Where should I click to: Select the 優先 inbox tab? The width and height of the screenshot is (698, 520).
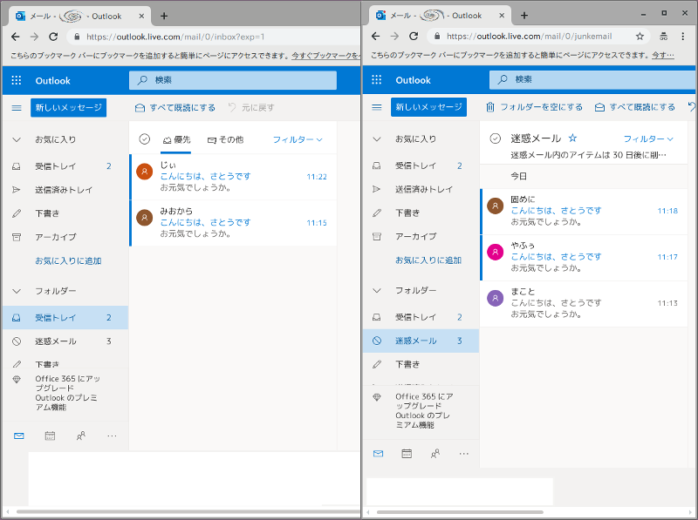pyautogui.click(x=177, y=139)
